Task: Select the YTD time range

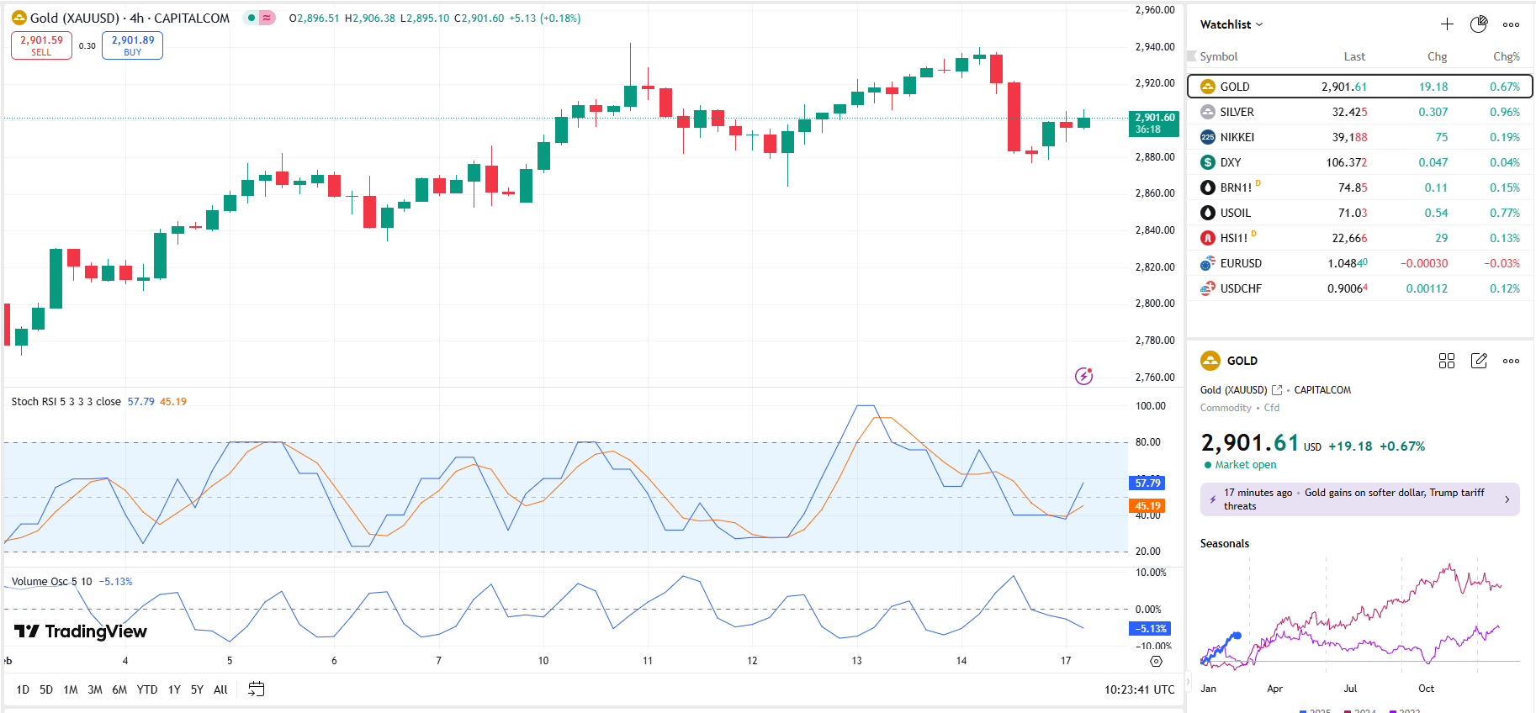Action: pyautogui.click(x=147, y=689)
